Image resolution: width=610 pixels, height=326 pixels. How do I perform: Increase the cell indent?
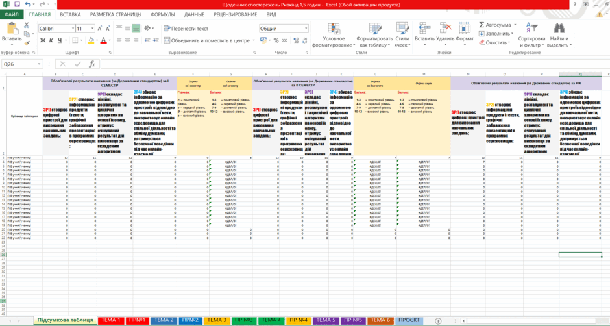point(155,40)
